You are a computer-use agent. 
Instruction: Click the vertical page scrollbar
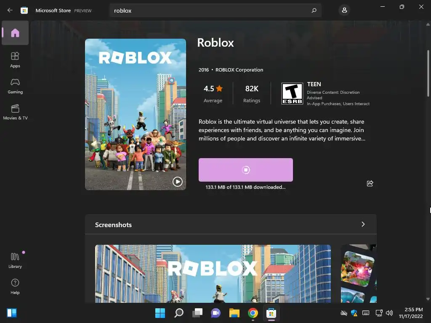pyautogui.click(x=428, y=73)
